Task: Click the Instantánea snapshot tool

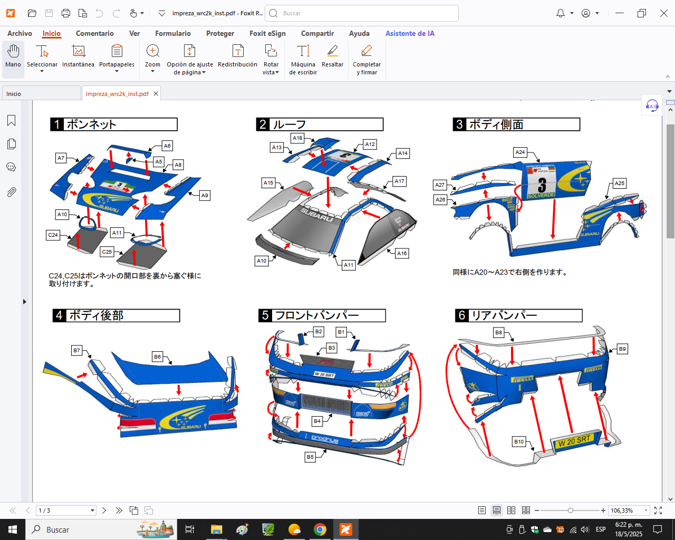Action: (x=78, y=57)
